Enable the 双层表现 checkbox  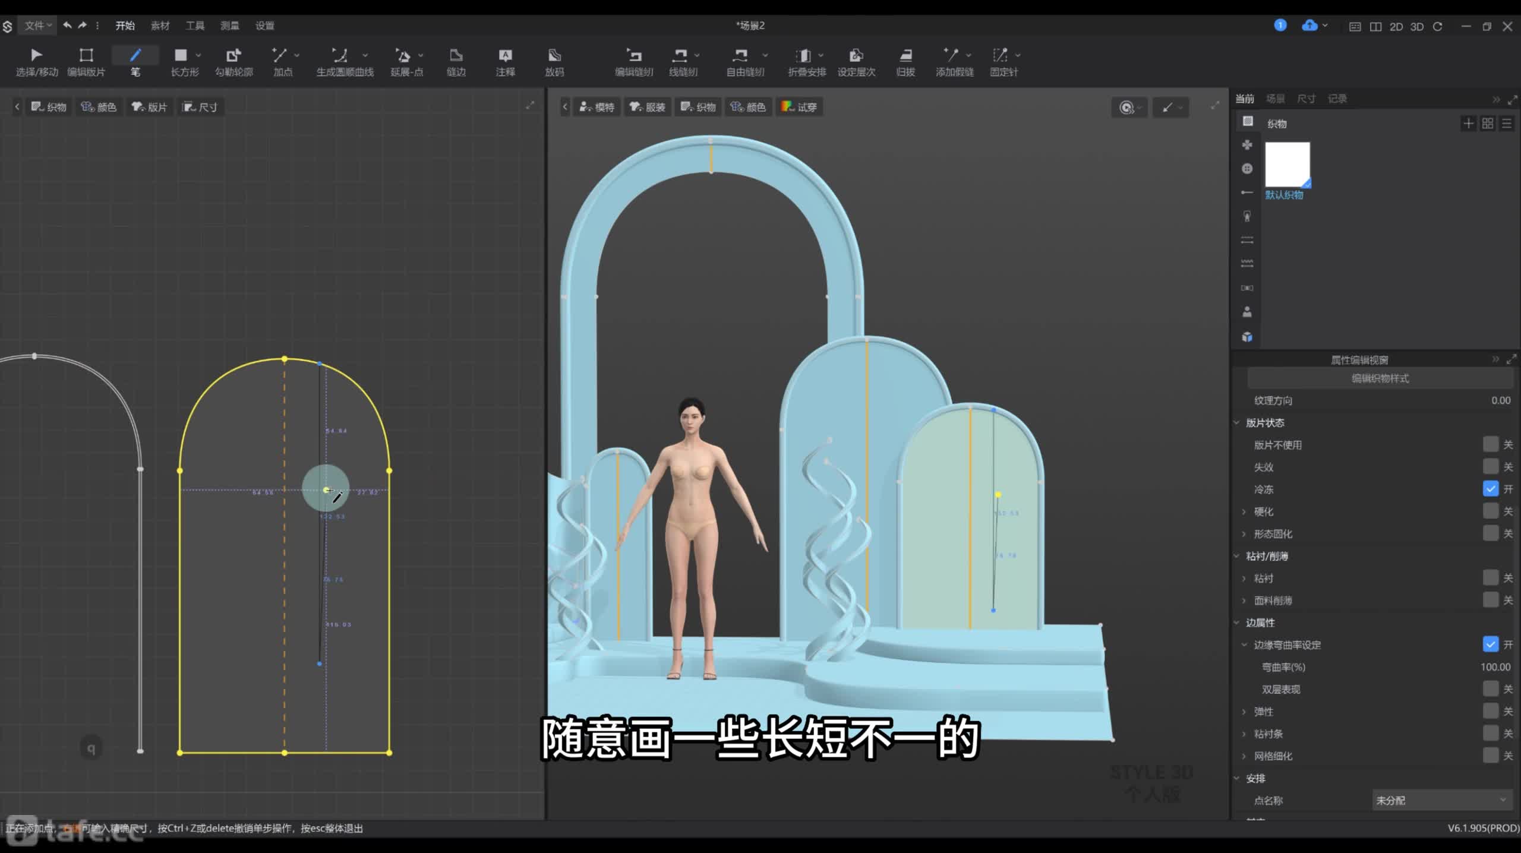[1490, 689]
